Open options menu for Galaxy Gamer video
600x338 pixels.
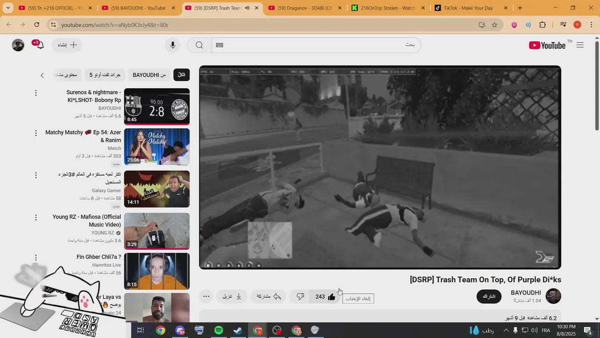pyautogui.click(x=36, y=175)
